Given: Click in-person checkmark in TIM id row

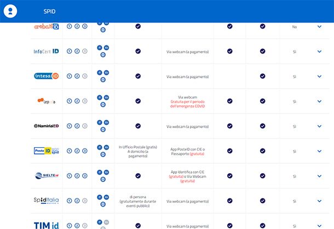Looking at the screenshot, I should (138, 225).
